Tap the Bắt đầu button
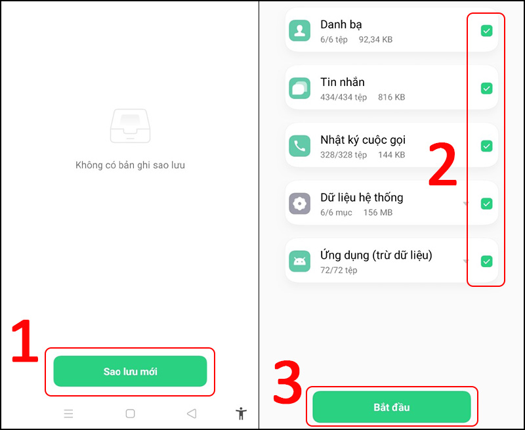The width and height of the screenshot is (525, 430). [x=391, y=406]
